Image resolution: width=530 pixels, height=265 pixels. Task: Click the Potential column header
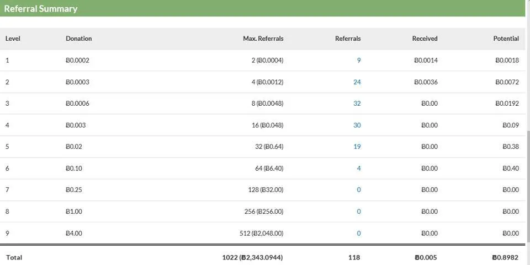[x=506, y=39]
